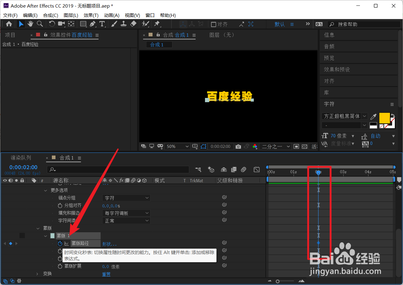Enable frame blending for the composition
The width and height of the screenshot is (403, 285).
(x=234, y=169)
